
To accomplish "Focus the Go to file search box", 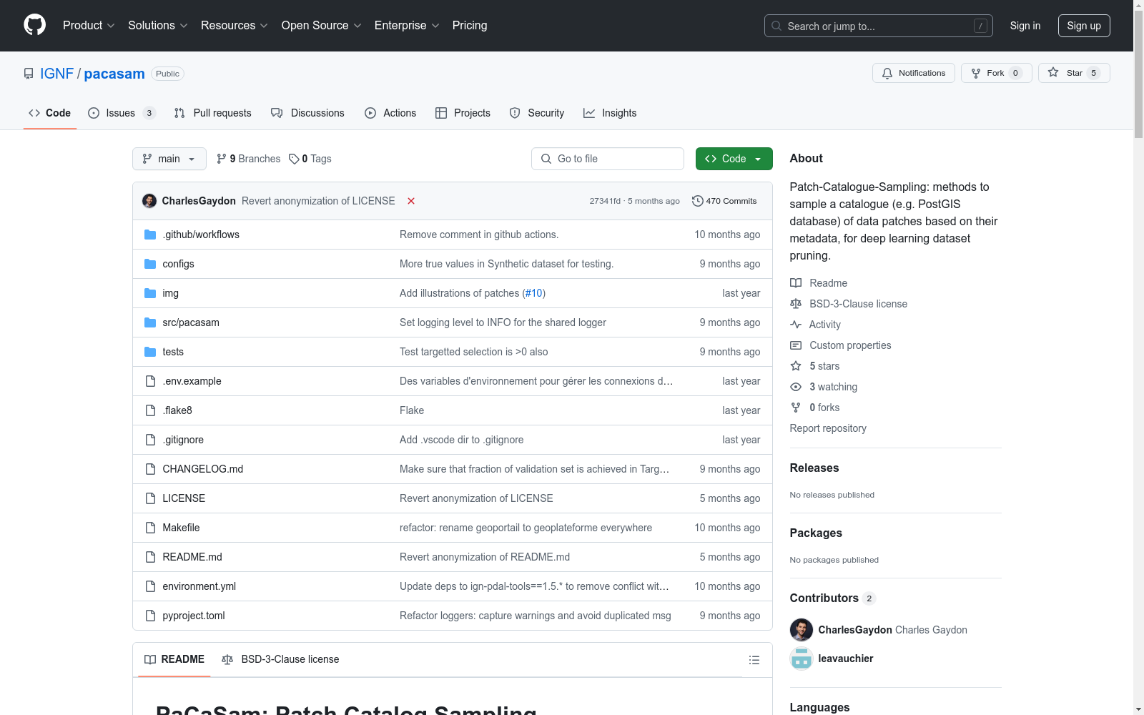I will click(x=608, y=159).
